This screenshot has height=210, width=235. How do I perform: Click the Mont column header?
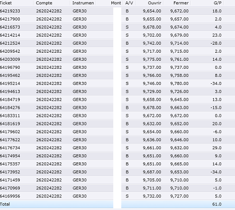coord(116,3)
